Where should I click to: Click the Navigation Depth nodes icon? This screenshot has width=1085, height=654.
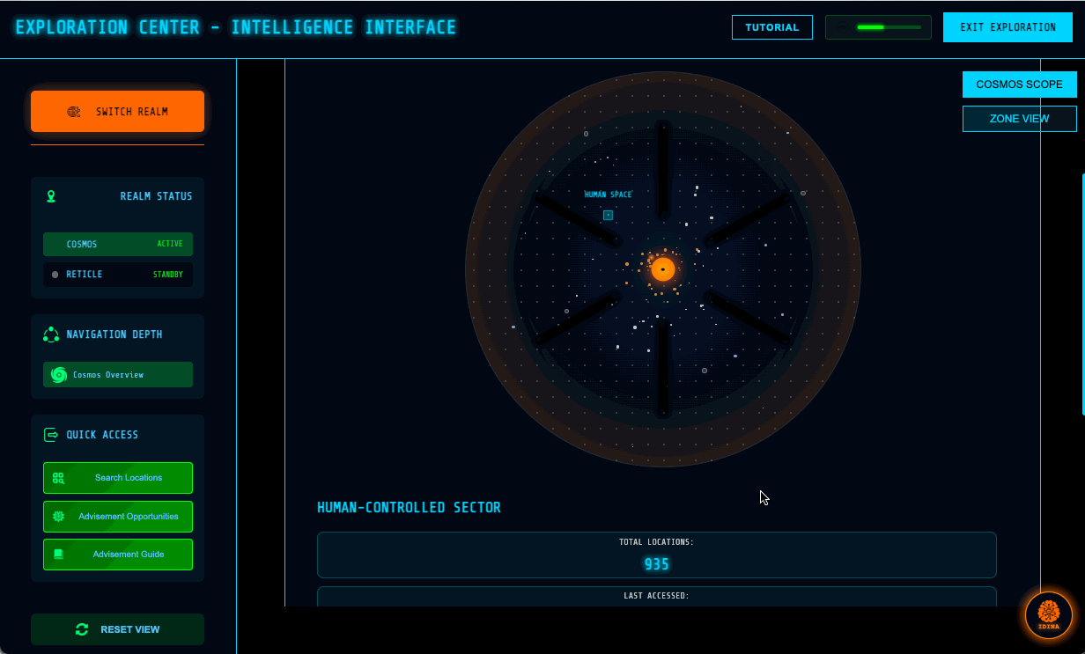tap(51, 334)
